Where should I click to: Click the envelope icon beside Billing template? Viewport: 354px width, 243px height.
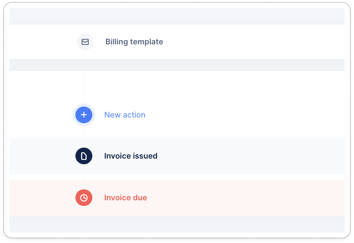click(x=85, y=42)
